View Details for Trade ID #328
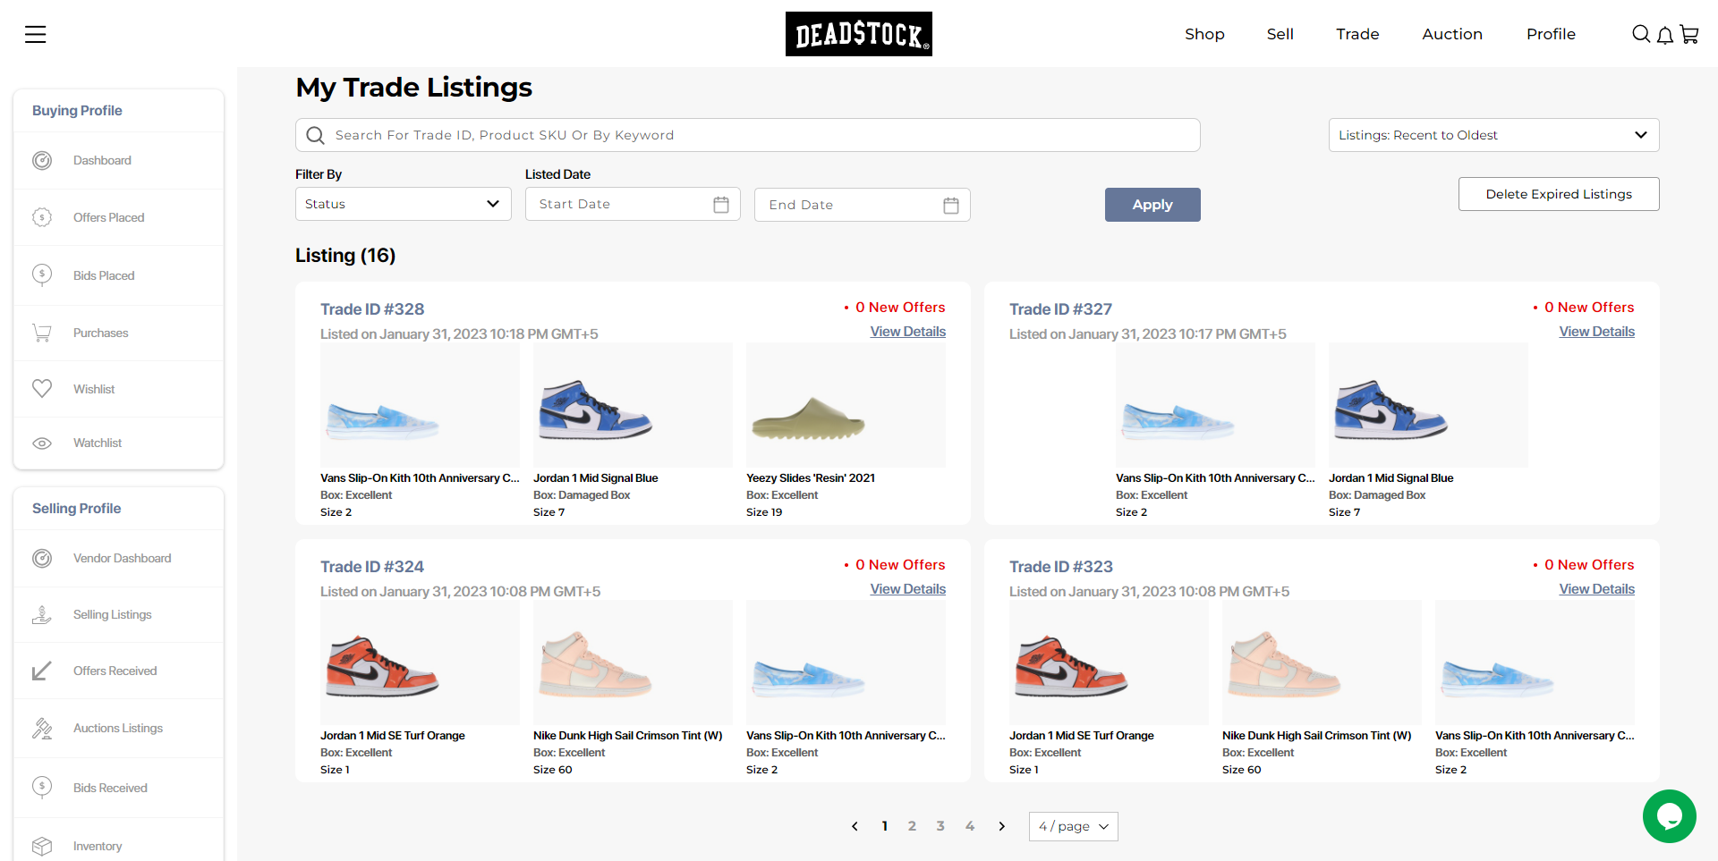 tap(907, 332)
